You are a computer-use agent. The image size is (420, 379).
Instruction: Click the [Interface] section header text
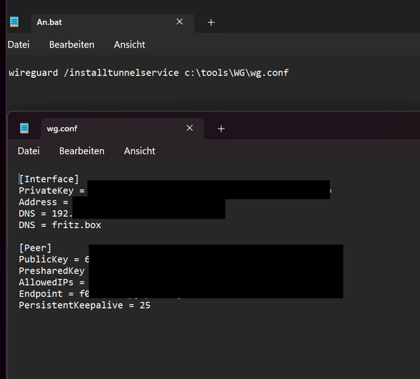[x=49, y=179]
